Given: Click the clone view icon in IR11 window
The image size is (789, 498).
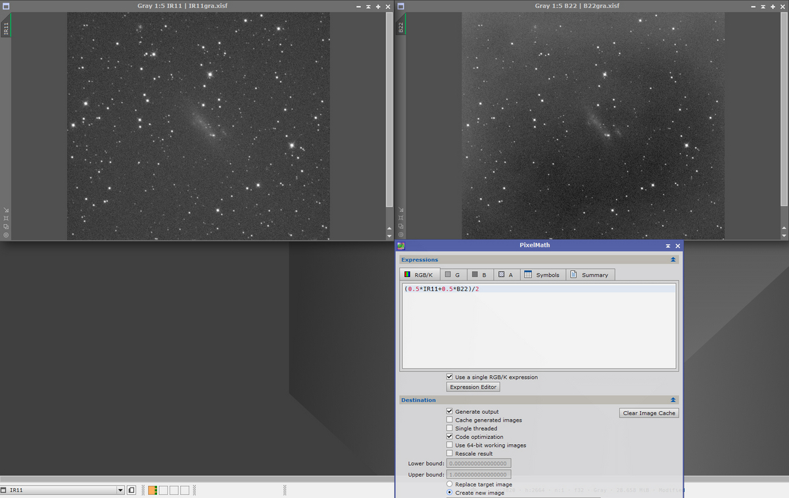Looking at the screenshot, I should pos(6,226).
